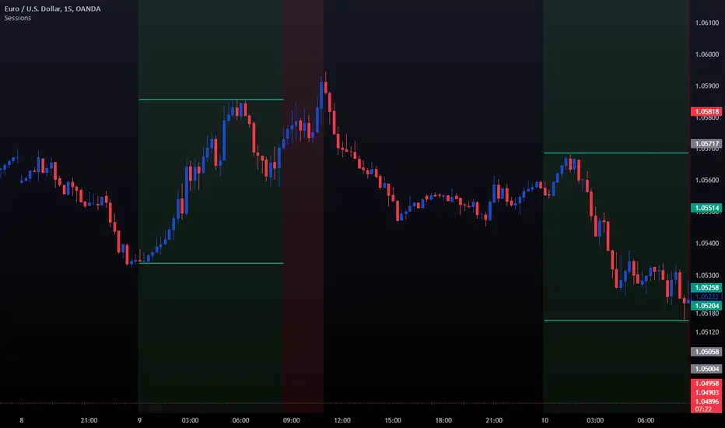
Task: Click the 1.06100 price scale label
Action: pos(707,23)
